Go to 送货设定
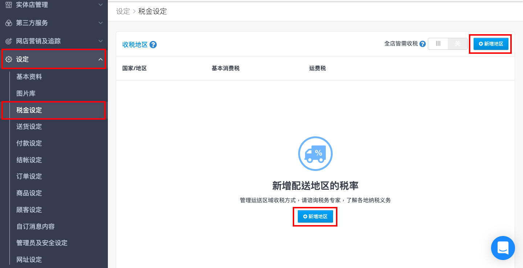Screen dimensions: 523x268 pos(29,127)
